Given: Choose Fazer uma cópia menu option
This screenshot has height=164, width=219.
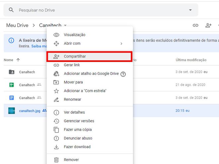Looking at the screenshot, I should click(90, 130).
